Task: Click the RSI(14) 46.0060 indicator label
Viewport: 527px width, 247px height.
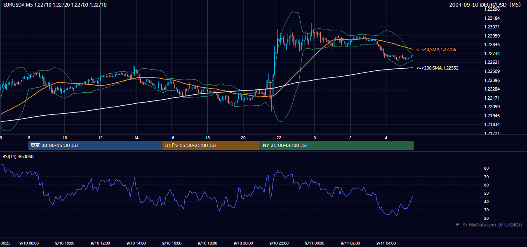Action: 18,156
